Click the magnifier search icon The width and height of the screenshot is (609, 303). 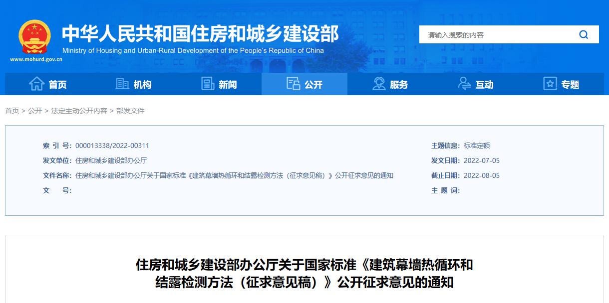click(x=584, y=35)
